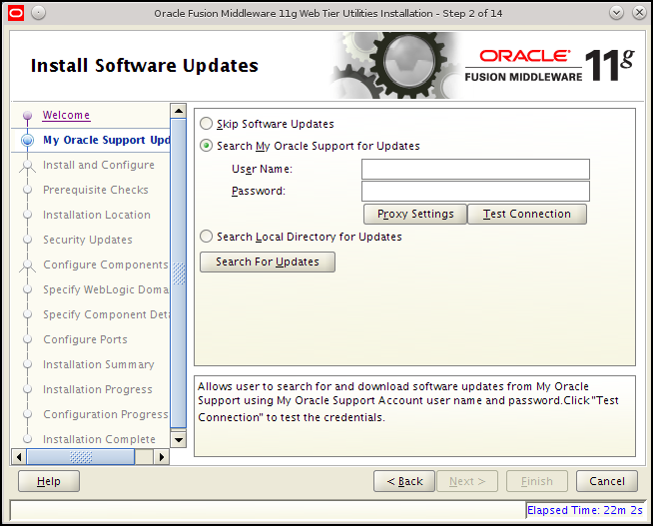Click the Search For Updates button

(x=268, y=262)
